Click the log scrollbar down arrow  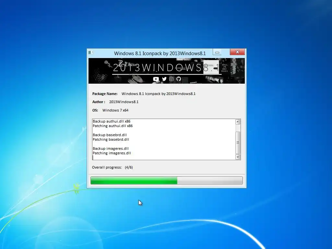(x=238, y=157)
